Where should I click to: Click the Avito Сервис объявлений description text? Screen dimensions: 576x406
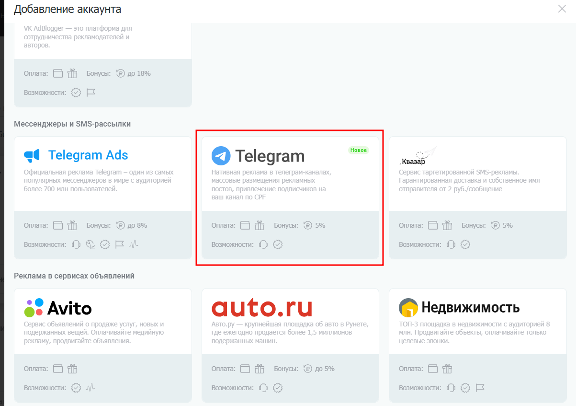point(94,333)
